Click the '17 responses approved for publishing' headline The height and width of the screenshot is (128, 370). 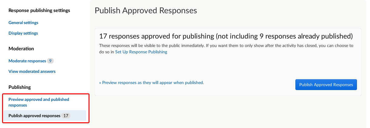pos(226,36)
